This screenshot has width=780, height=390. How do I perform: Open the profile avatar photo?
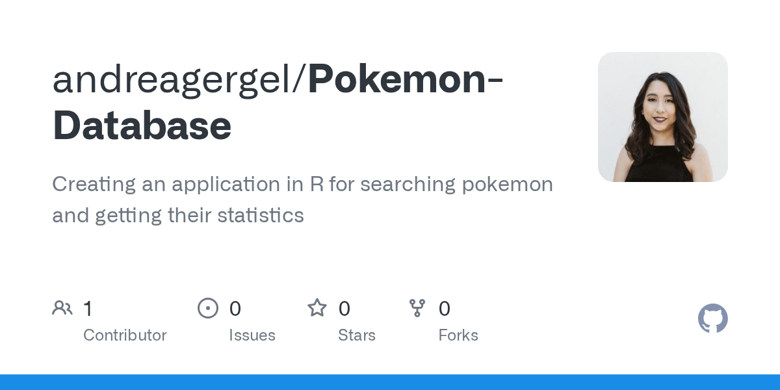(663, 117)
